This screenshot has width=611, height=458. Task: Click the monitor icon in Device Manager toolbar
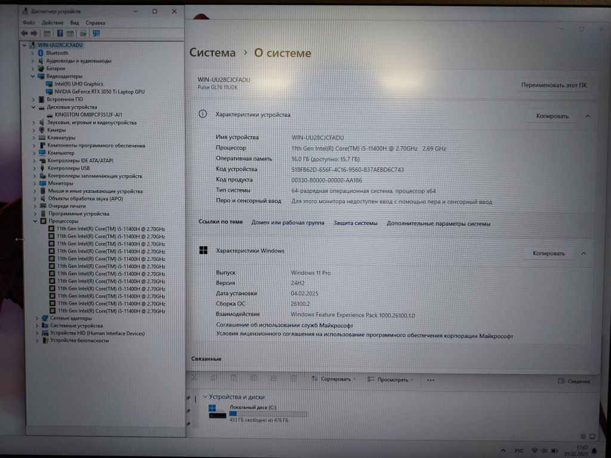pos(96,33)
